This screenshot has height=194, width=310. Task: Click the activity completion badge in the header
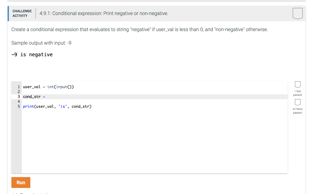click(x=298, y=13)
